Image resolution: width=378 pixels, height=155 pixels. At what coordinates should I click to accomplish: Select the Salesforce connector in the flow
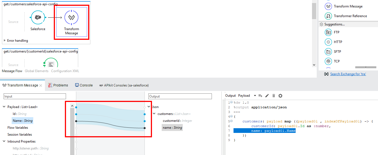38,18
